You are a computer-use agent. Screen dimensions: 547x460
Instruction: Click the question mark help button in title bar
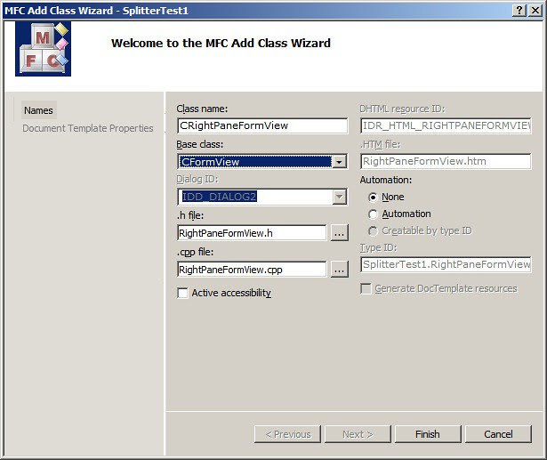[x=519, y=11]
